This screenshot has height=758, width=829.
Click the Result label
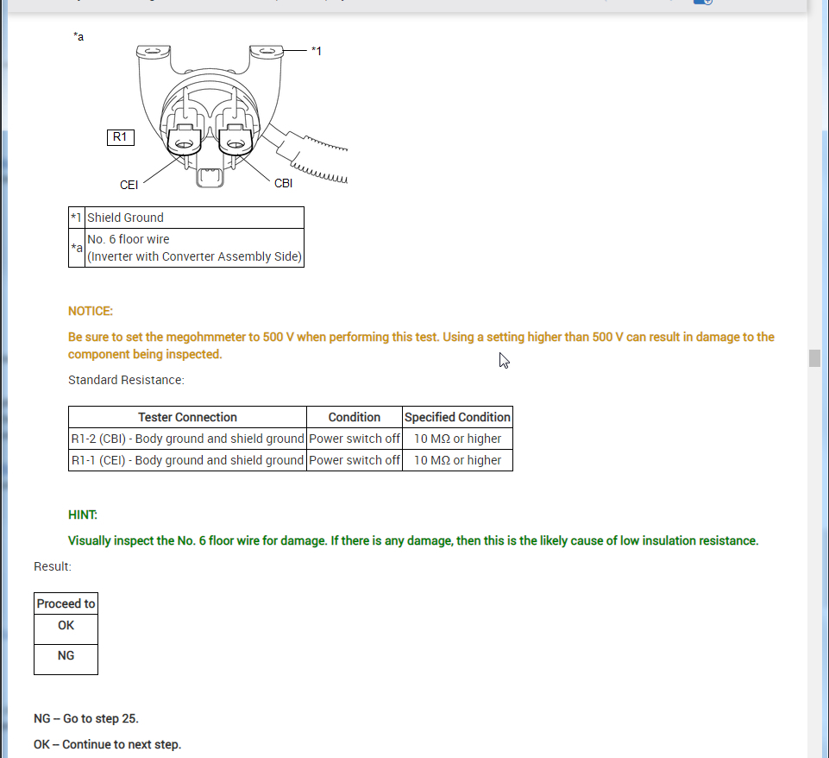click(x=53, y=566)
